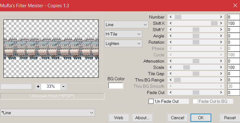The height and width of the screenshot is (123, 240).
Task: Click the Rotation slider thumb
Action: tap(196, 42)
